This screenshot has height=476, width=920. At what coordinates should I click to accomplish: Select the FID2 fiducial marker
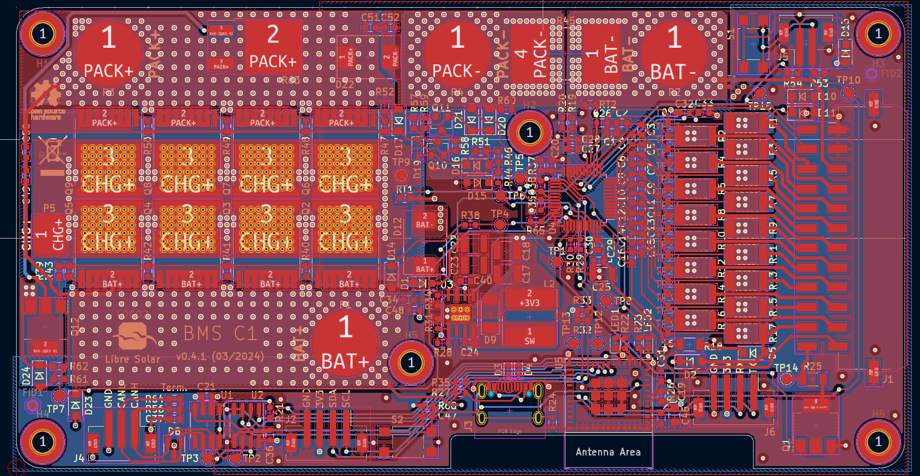[x=872, y=73]
